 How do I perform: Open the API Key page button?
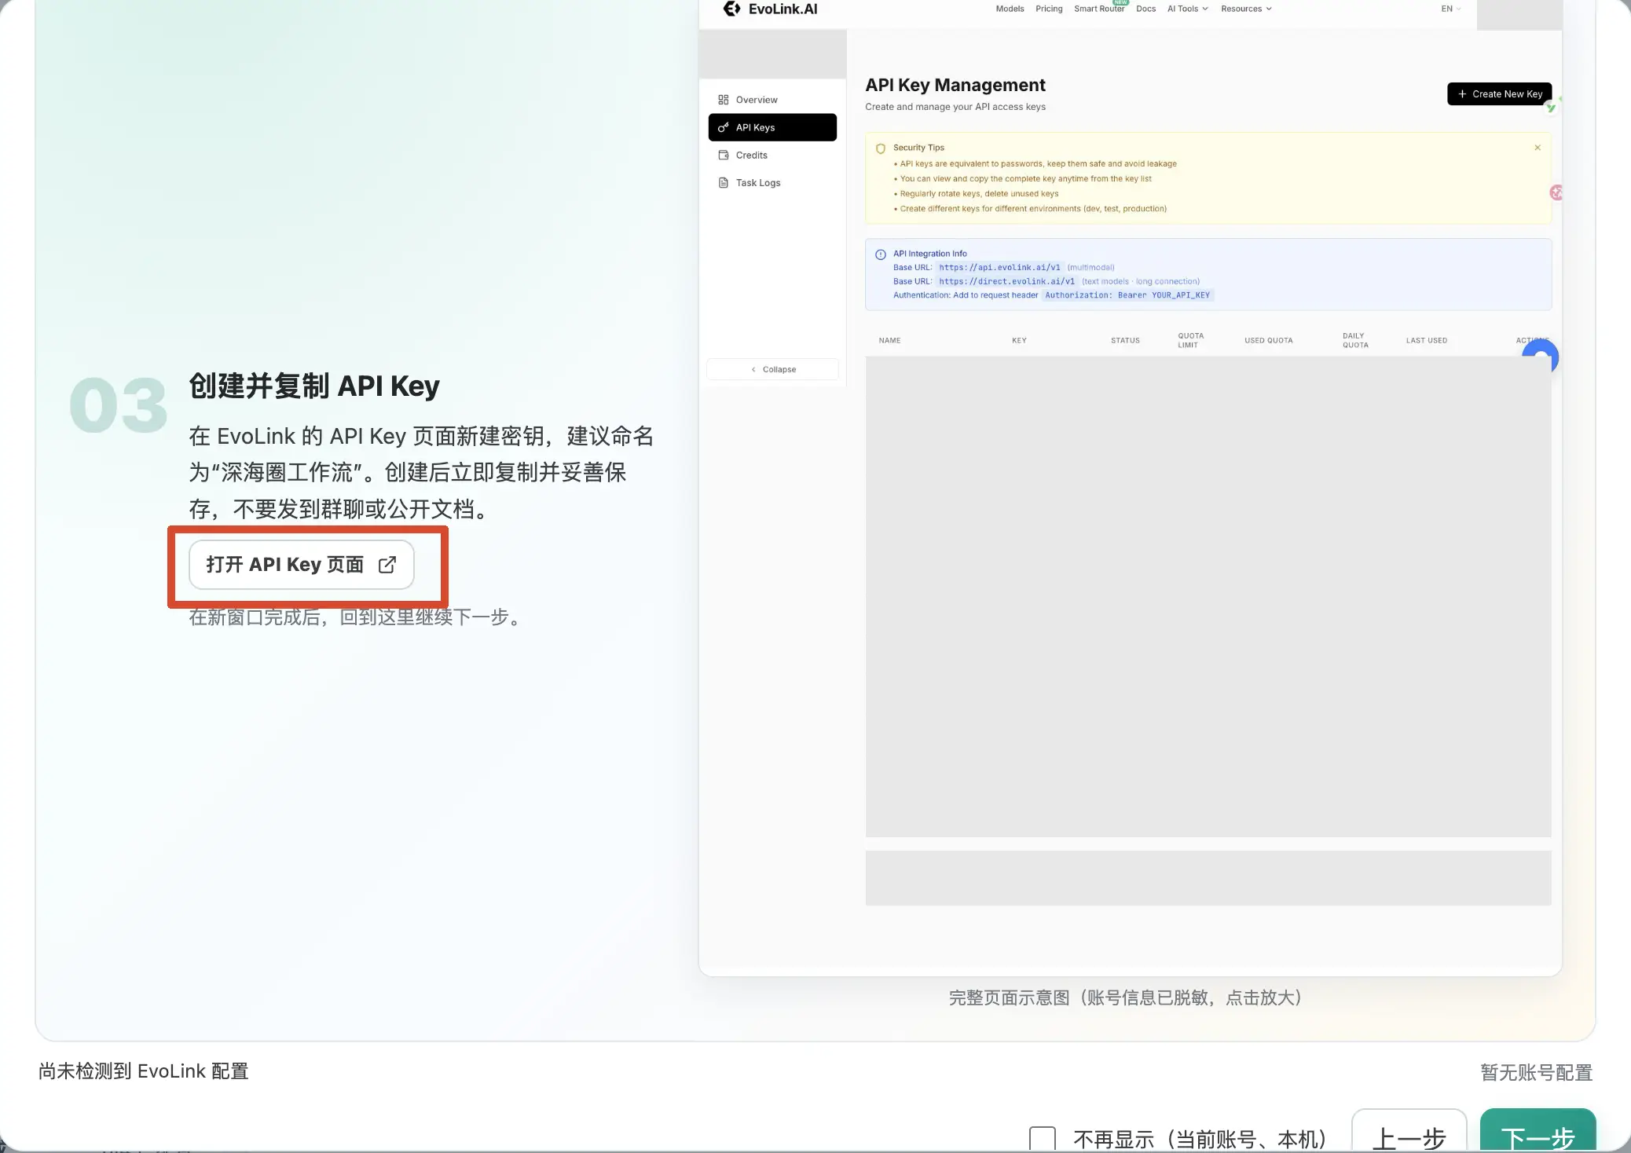(302, 565)
